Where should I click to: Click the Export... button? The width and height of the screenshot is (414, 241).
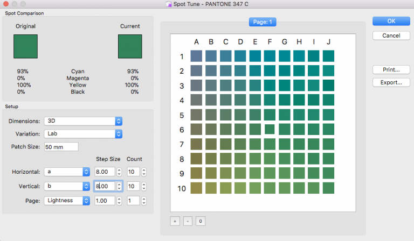point(391,82)
